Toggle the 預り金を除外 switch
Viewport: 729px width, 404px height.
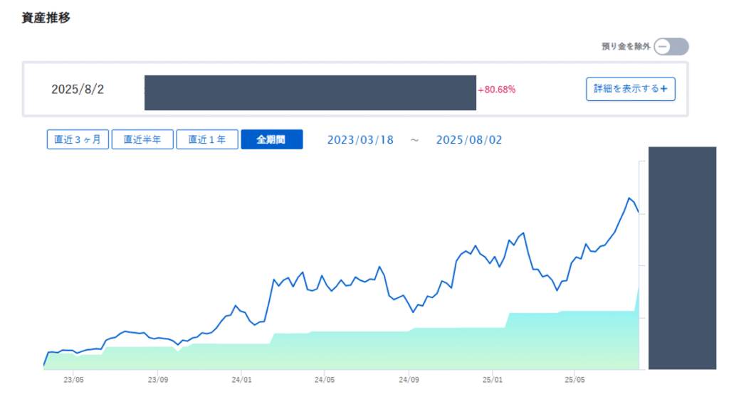tap(671, 46)
